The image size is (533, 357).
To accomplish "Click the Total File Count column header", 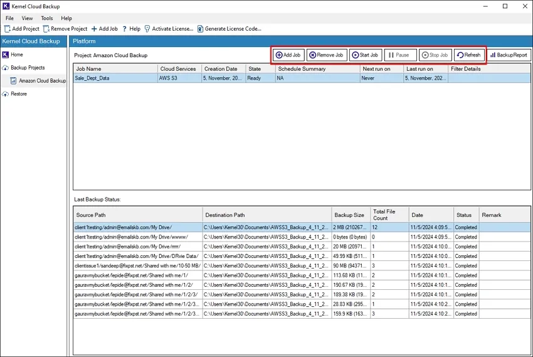I will click(389, 215).
